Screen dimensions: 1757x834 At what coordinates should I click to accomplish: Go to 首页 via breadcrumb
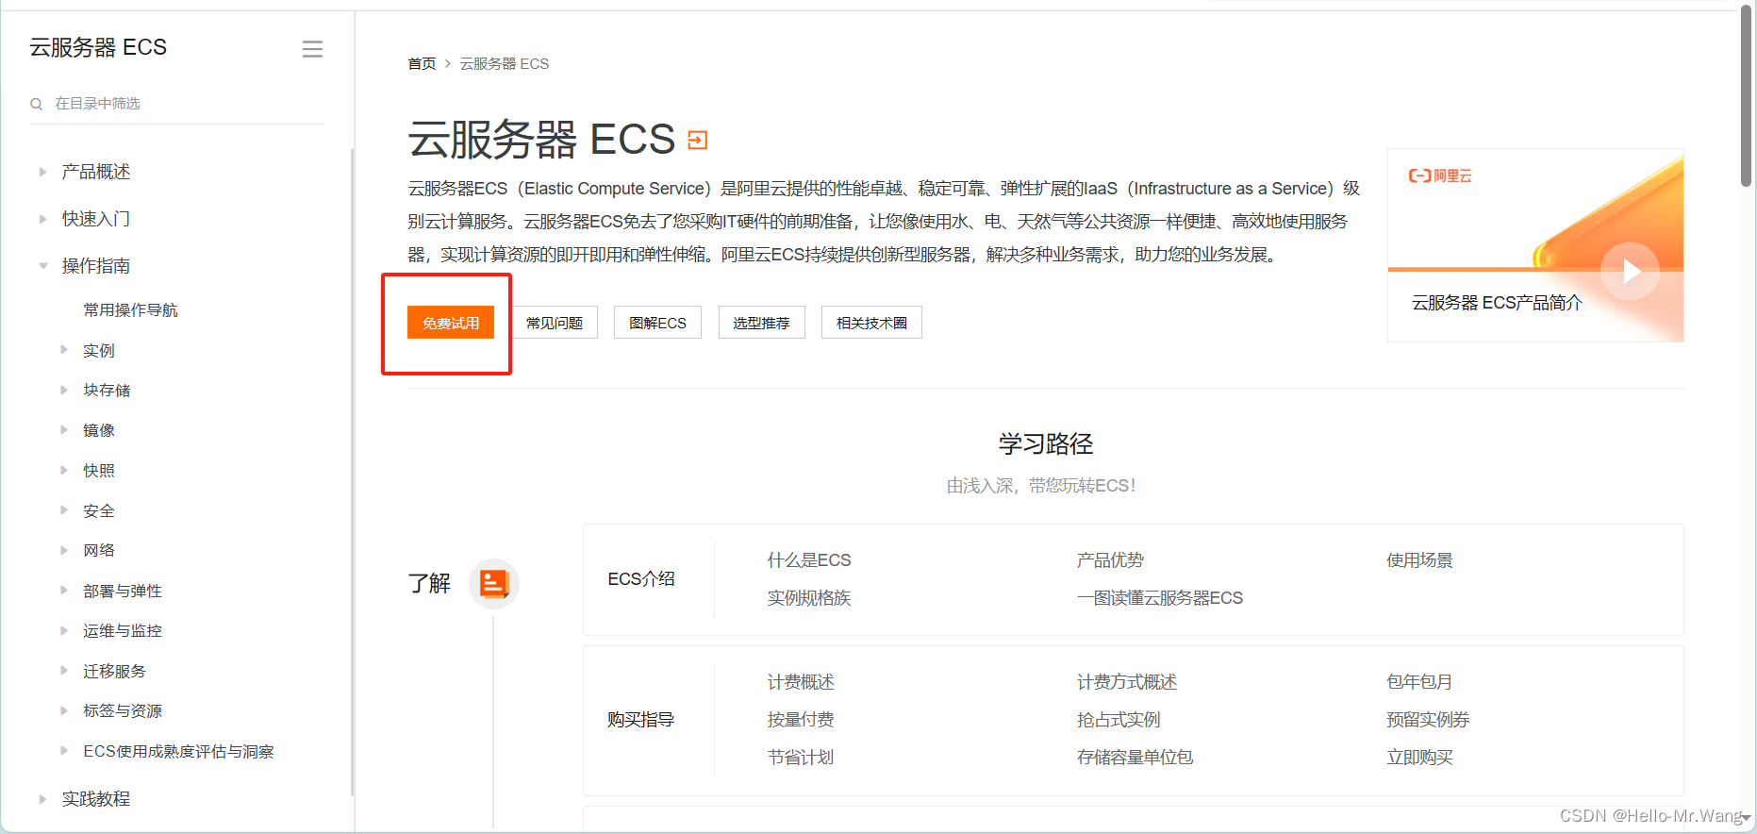coord(422,64)
